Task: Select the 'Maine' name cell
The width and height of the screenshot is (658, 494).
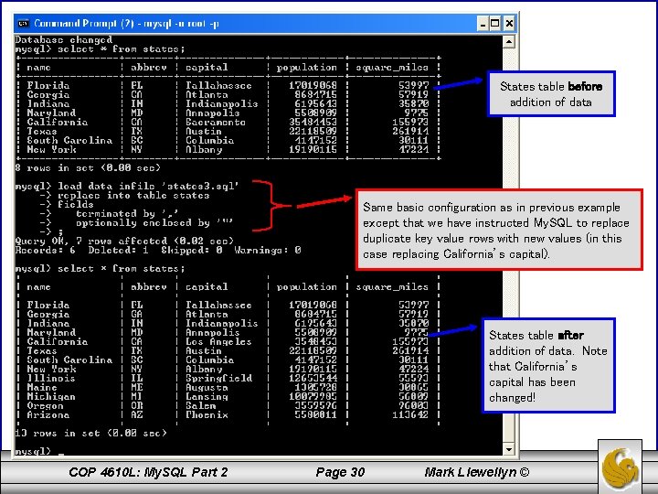Action: [x=42, y=387]
